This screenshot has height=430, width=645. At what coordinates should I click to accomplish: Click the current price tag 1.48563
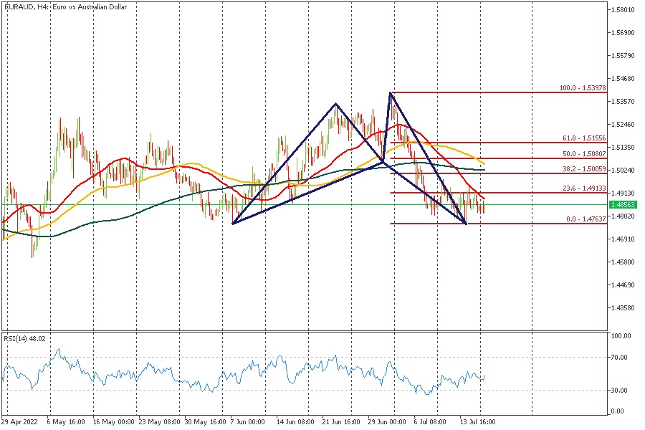[623, 204]
